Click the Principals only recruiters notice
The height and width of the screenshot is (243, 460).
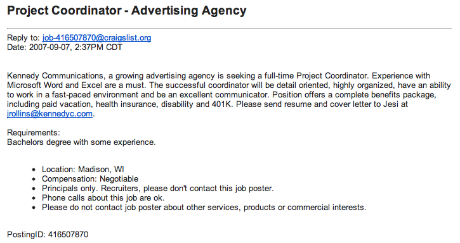[158, 188]
